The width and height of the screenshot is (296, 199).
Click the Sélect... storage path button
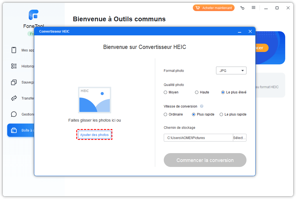[x=240, y=138]
